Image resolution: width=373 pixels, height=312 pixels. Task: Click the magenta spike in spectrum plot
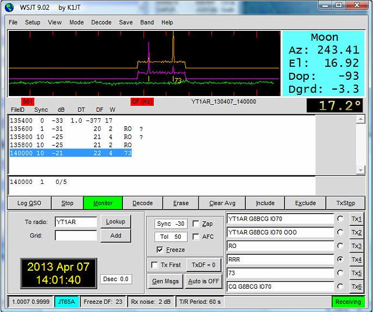click(149, 57)
